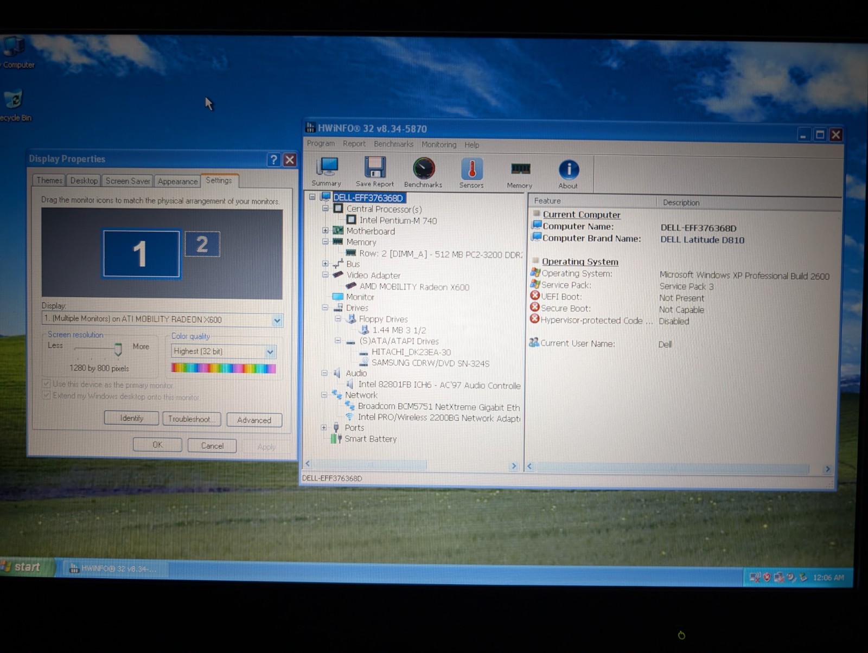
Task: Click the Advanced button
Action: coord(254,420)
